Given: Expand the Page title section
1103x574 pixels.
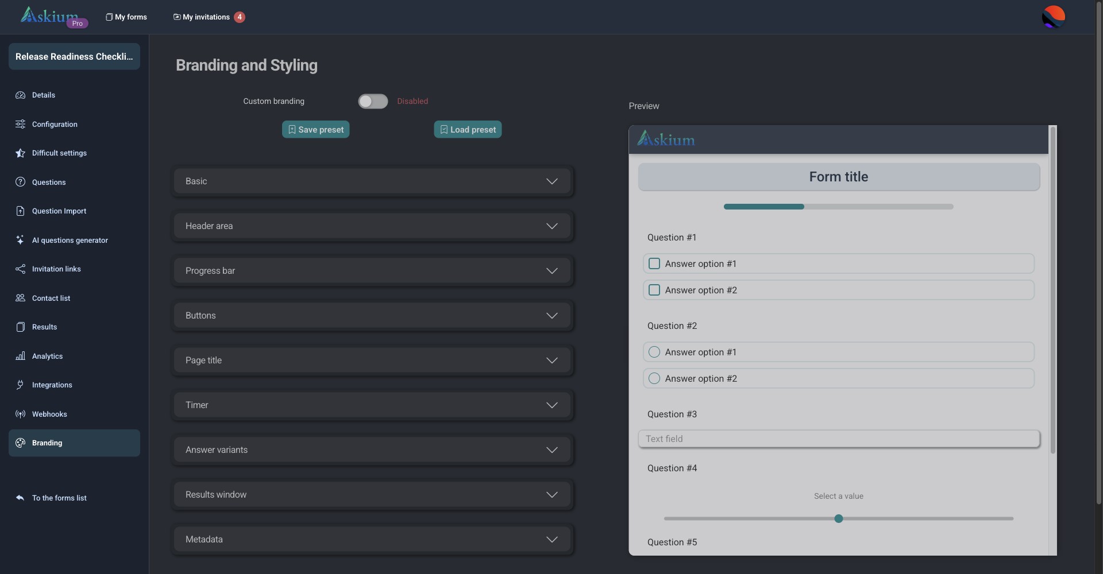Looking at the screenshot, I should click(372, 360).
